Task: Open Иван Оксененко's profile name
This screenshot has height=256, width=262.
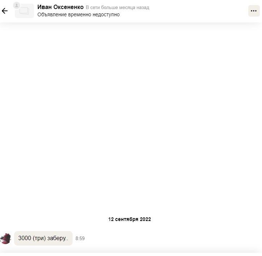Action: pos(60,7)
